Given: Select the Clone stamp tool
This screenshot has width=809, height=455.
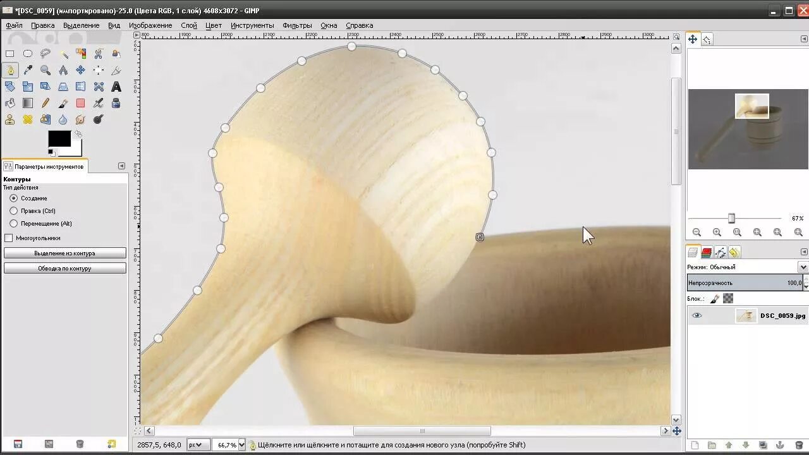Looking at the screenshot, I should pos(10,119).
